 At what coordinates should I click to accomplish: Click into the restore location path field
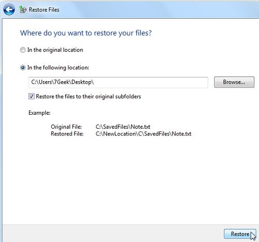(118, 82)
